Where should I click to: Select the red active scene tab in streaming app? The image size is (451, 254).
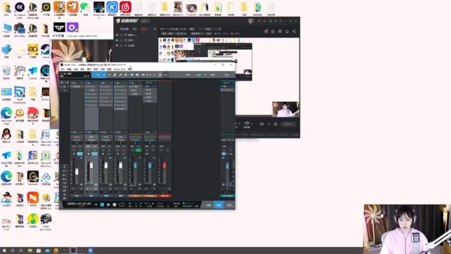pyautogui.click(x=144, y=29)
